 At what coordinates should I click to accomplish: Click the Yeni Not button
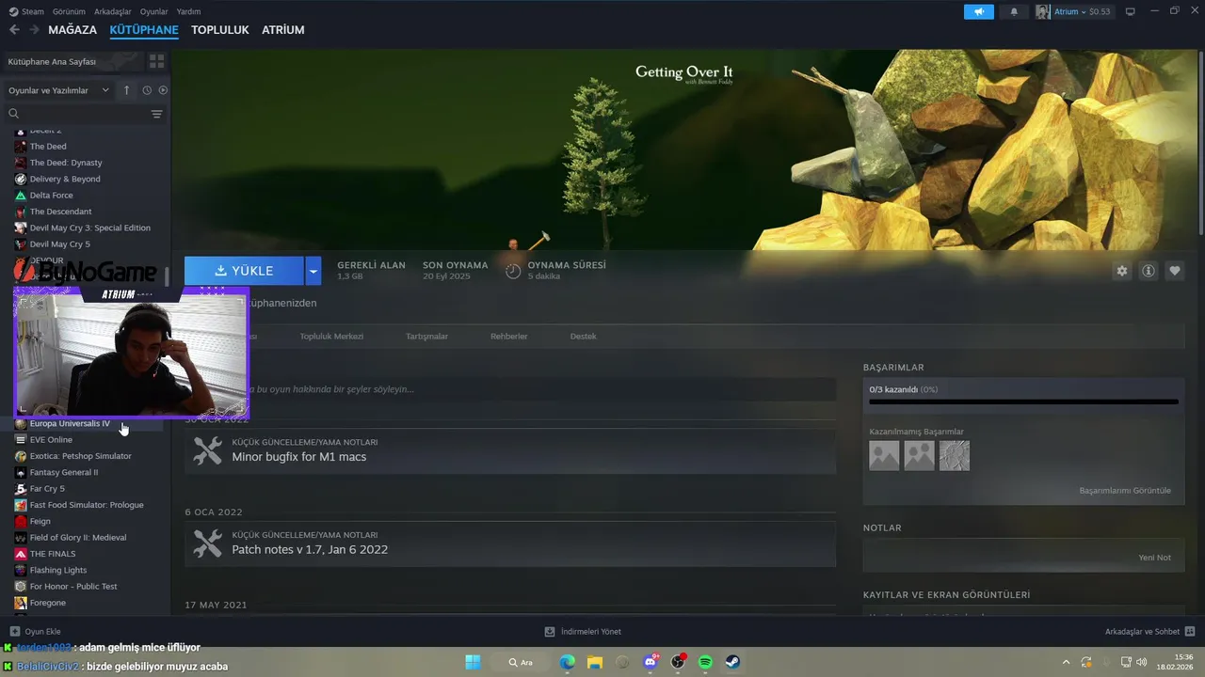pos(1154,558)
